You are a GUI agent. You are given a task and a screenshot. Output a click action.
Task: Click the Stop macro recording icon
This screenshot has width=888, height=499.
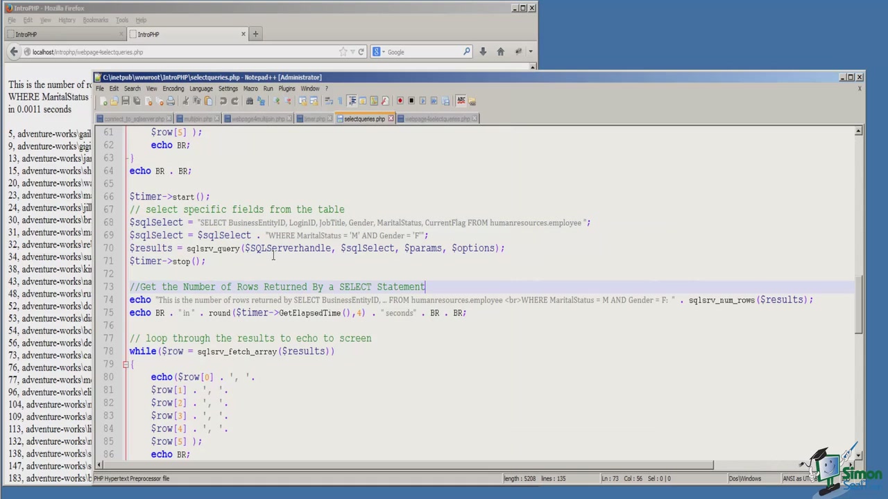coord(411,101)
